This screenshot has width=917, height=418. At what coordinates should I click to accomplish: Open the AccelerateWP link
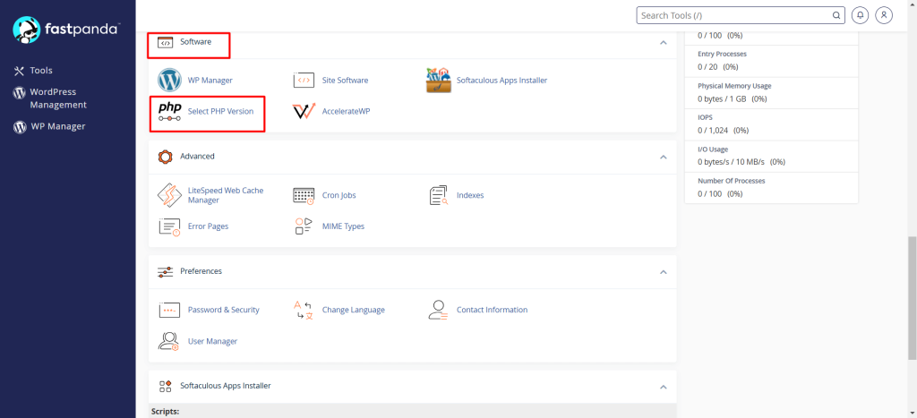click(347, 111)
